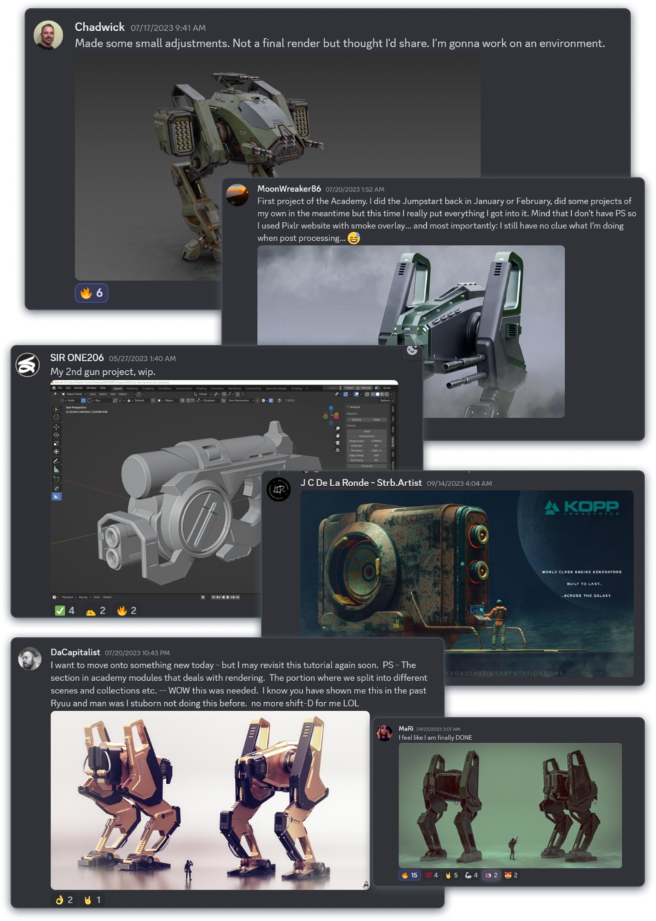Viewport: 656px width, 921px height.
Task: Click the SIR ONE206 username
Action: [77, 358]
